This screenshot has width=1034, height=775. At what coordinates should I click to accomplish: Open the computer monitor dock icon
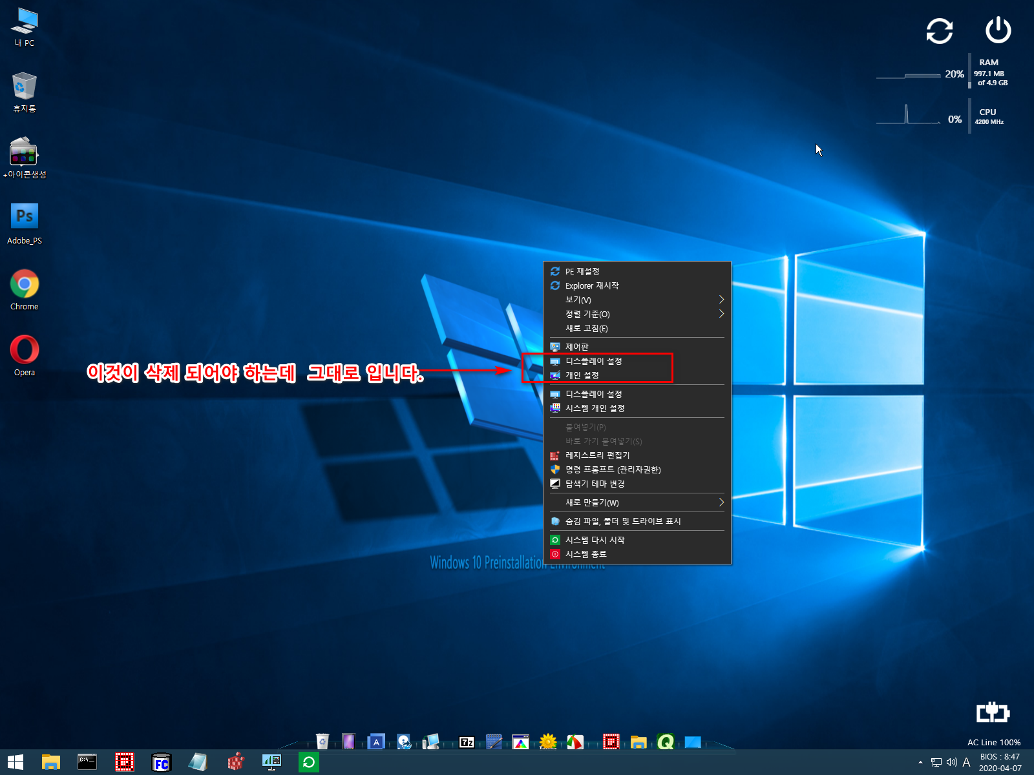[x=431, y=741]
